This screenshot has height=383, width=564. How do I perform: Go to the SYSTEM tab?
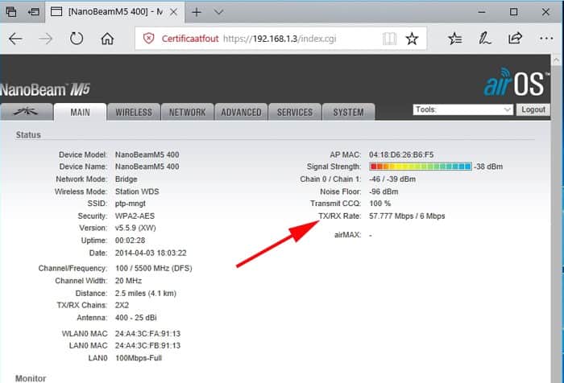tap(348, 113)
